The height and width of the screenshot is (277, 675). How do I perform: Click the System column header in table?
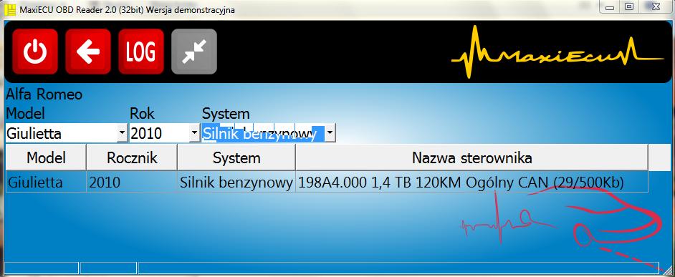pyautogui.click(x=236, y=158)
